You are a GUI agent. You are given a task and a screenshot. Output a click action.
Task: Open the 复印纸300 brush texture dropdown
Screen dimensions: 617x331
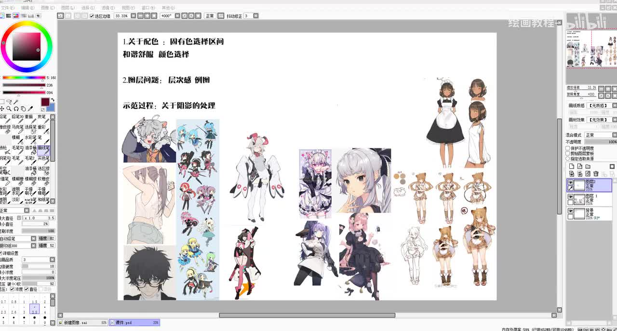click(33, 246)
